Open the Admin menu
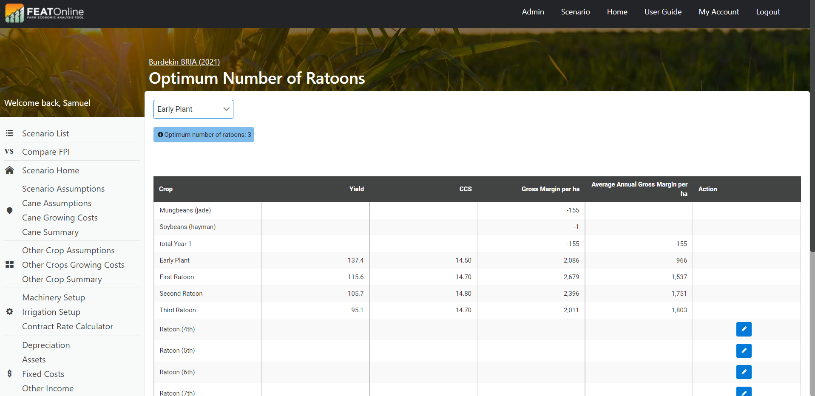The width and height of the screenshot is (815, 396). click(533, 12)
